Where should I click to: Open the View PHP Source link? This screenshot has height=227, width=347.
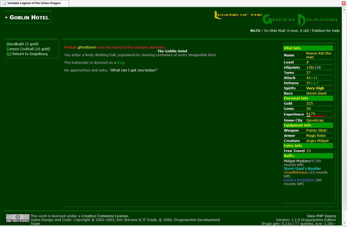321,216
